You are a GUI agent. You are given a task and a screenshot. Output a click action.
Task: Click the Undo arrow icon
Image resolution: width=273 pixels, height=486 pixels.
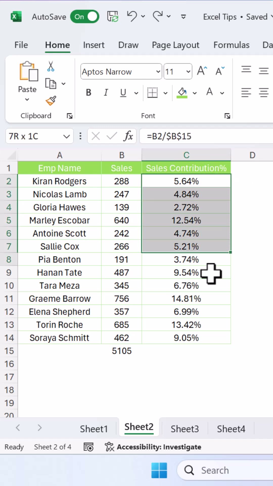[132, 16]
